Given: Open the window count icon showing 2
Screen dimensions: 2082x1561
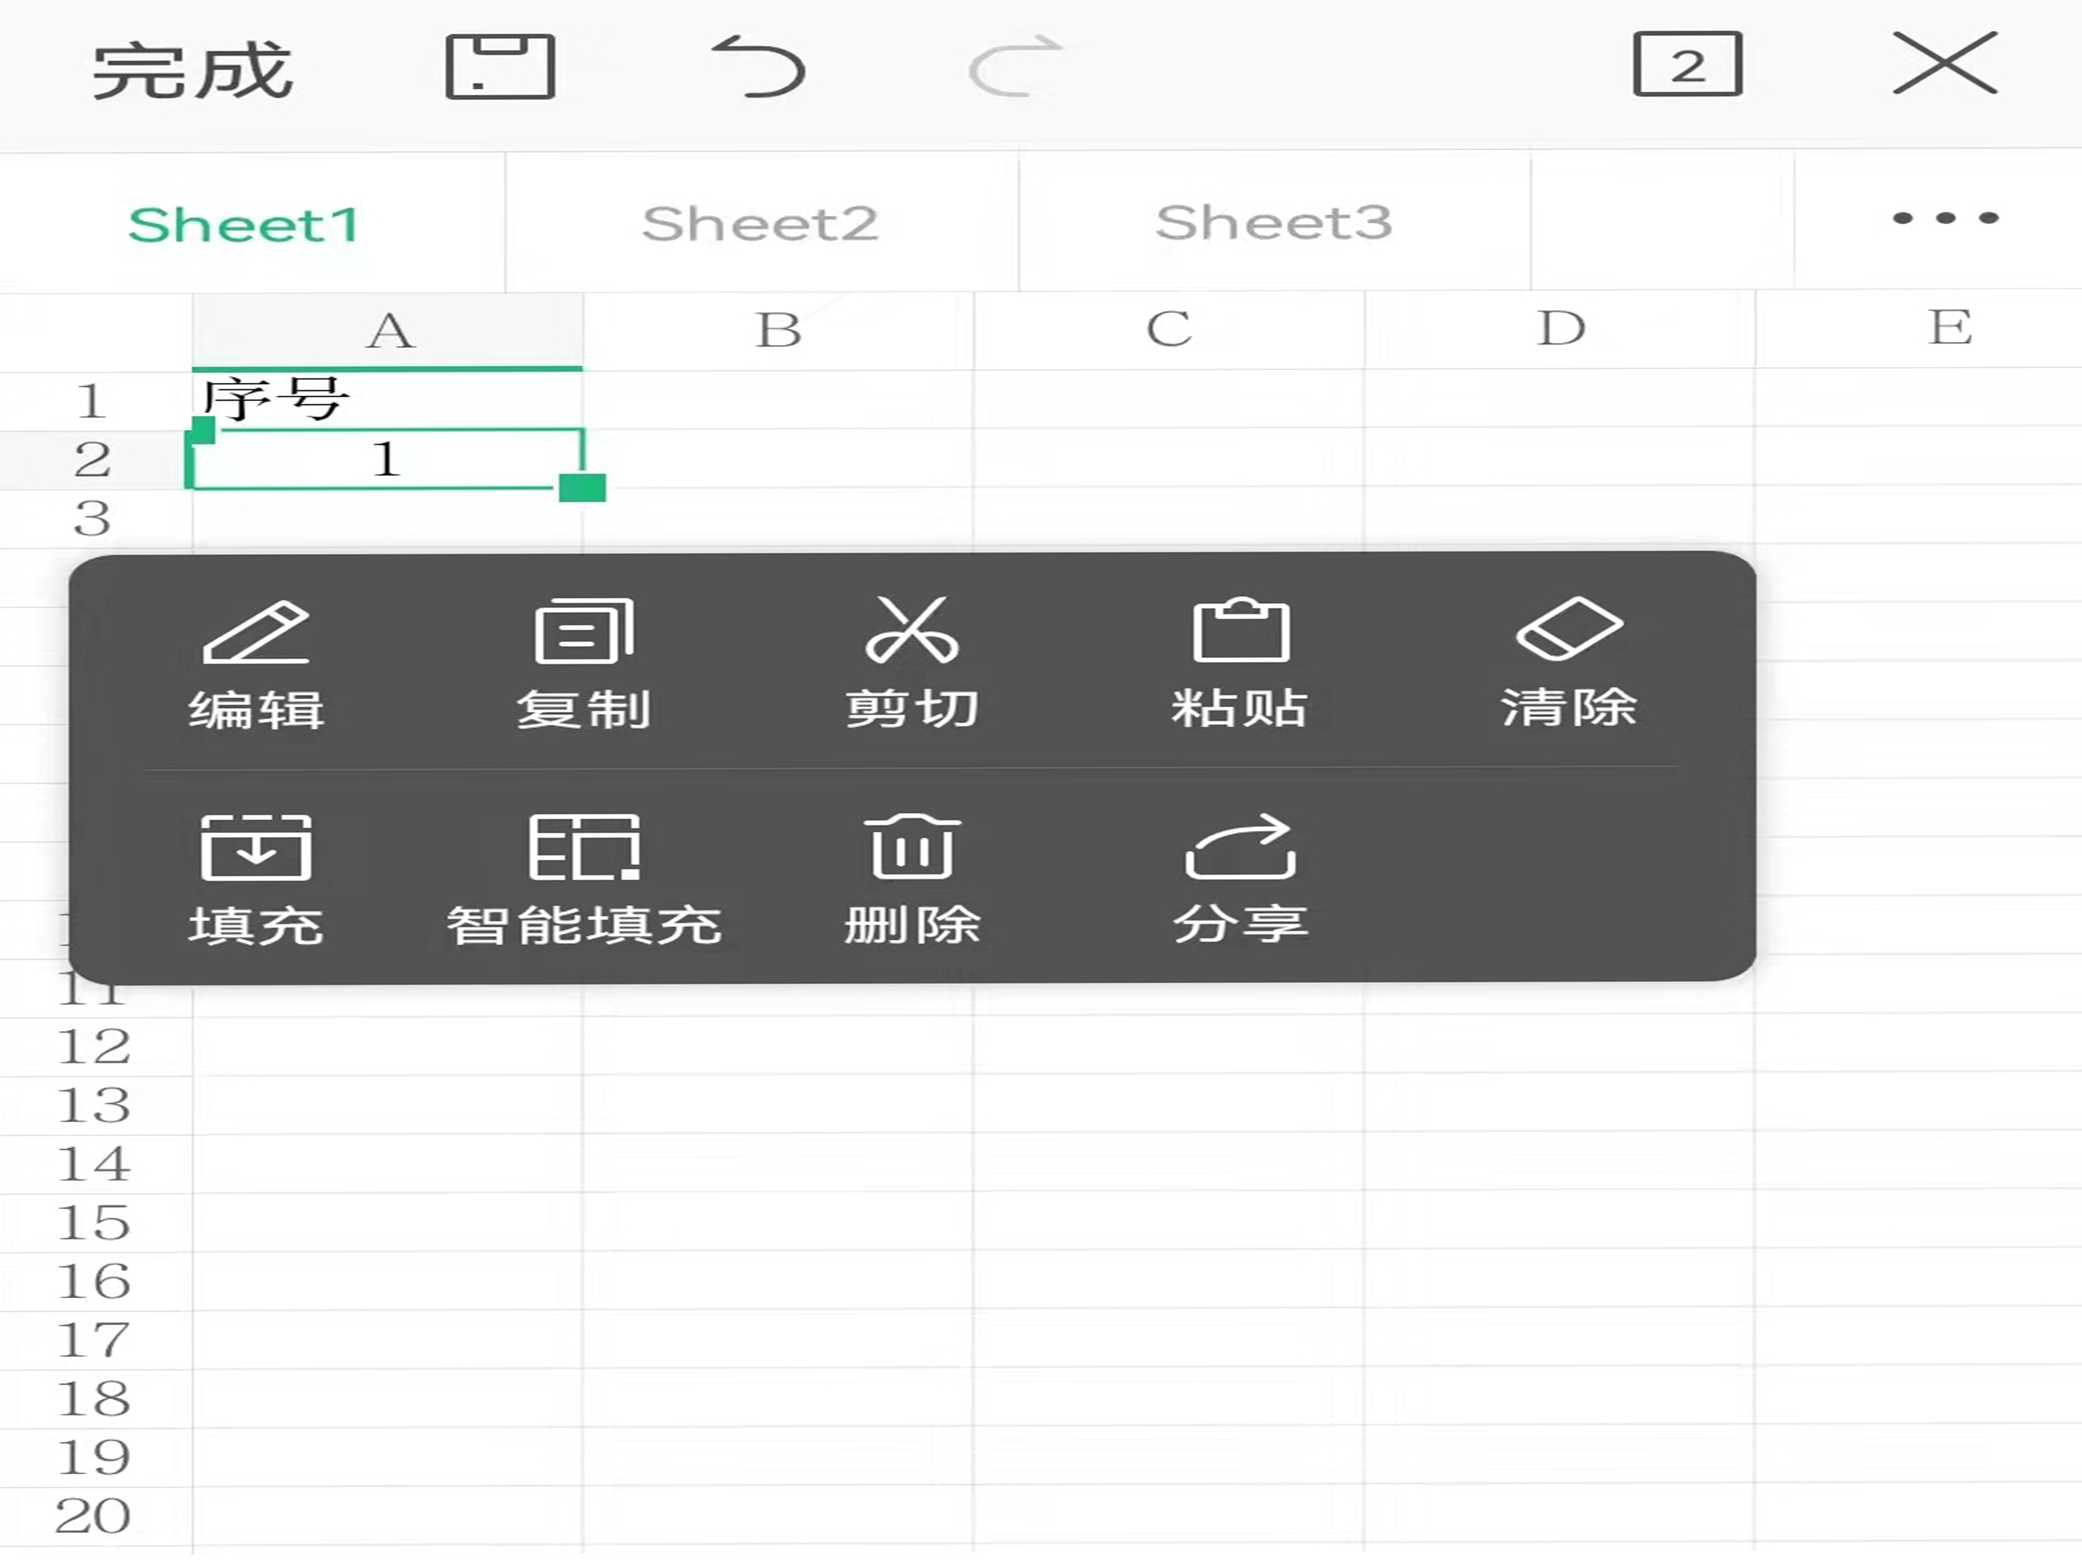Looking at the screenshot, I should click(x=1687, y=65).
